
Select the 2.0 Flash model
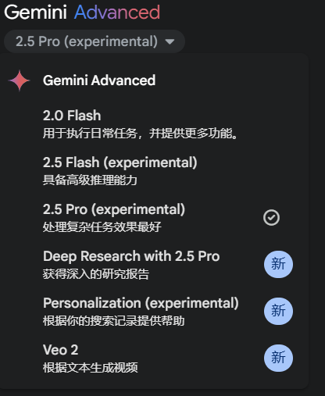(154, 124)
